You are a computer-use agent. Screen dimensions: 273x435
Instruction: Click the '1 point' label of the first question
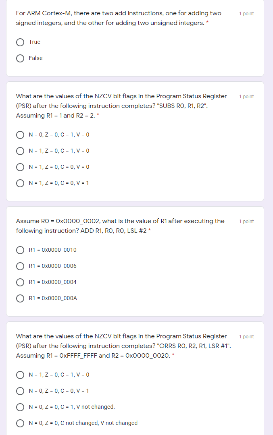pos(246,14)
